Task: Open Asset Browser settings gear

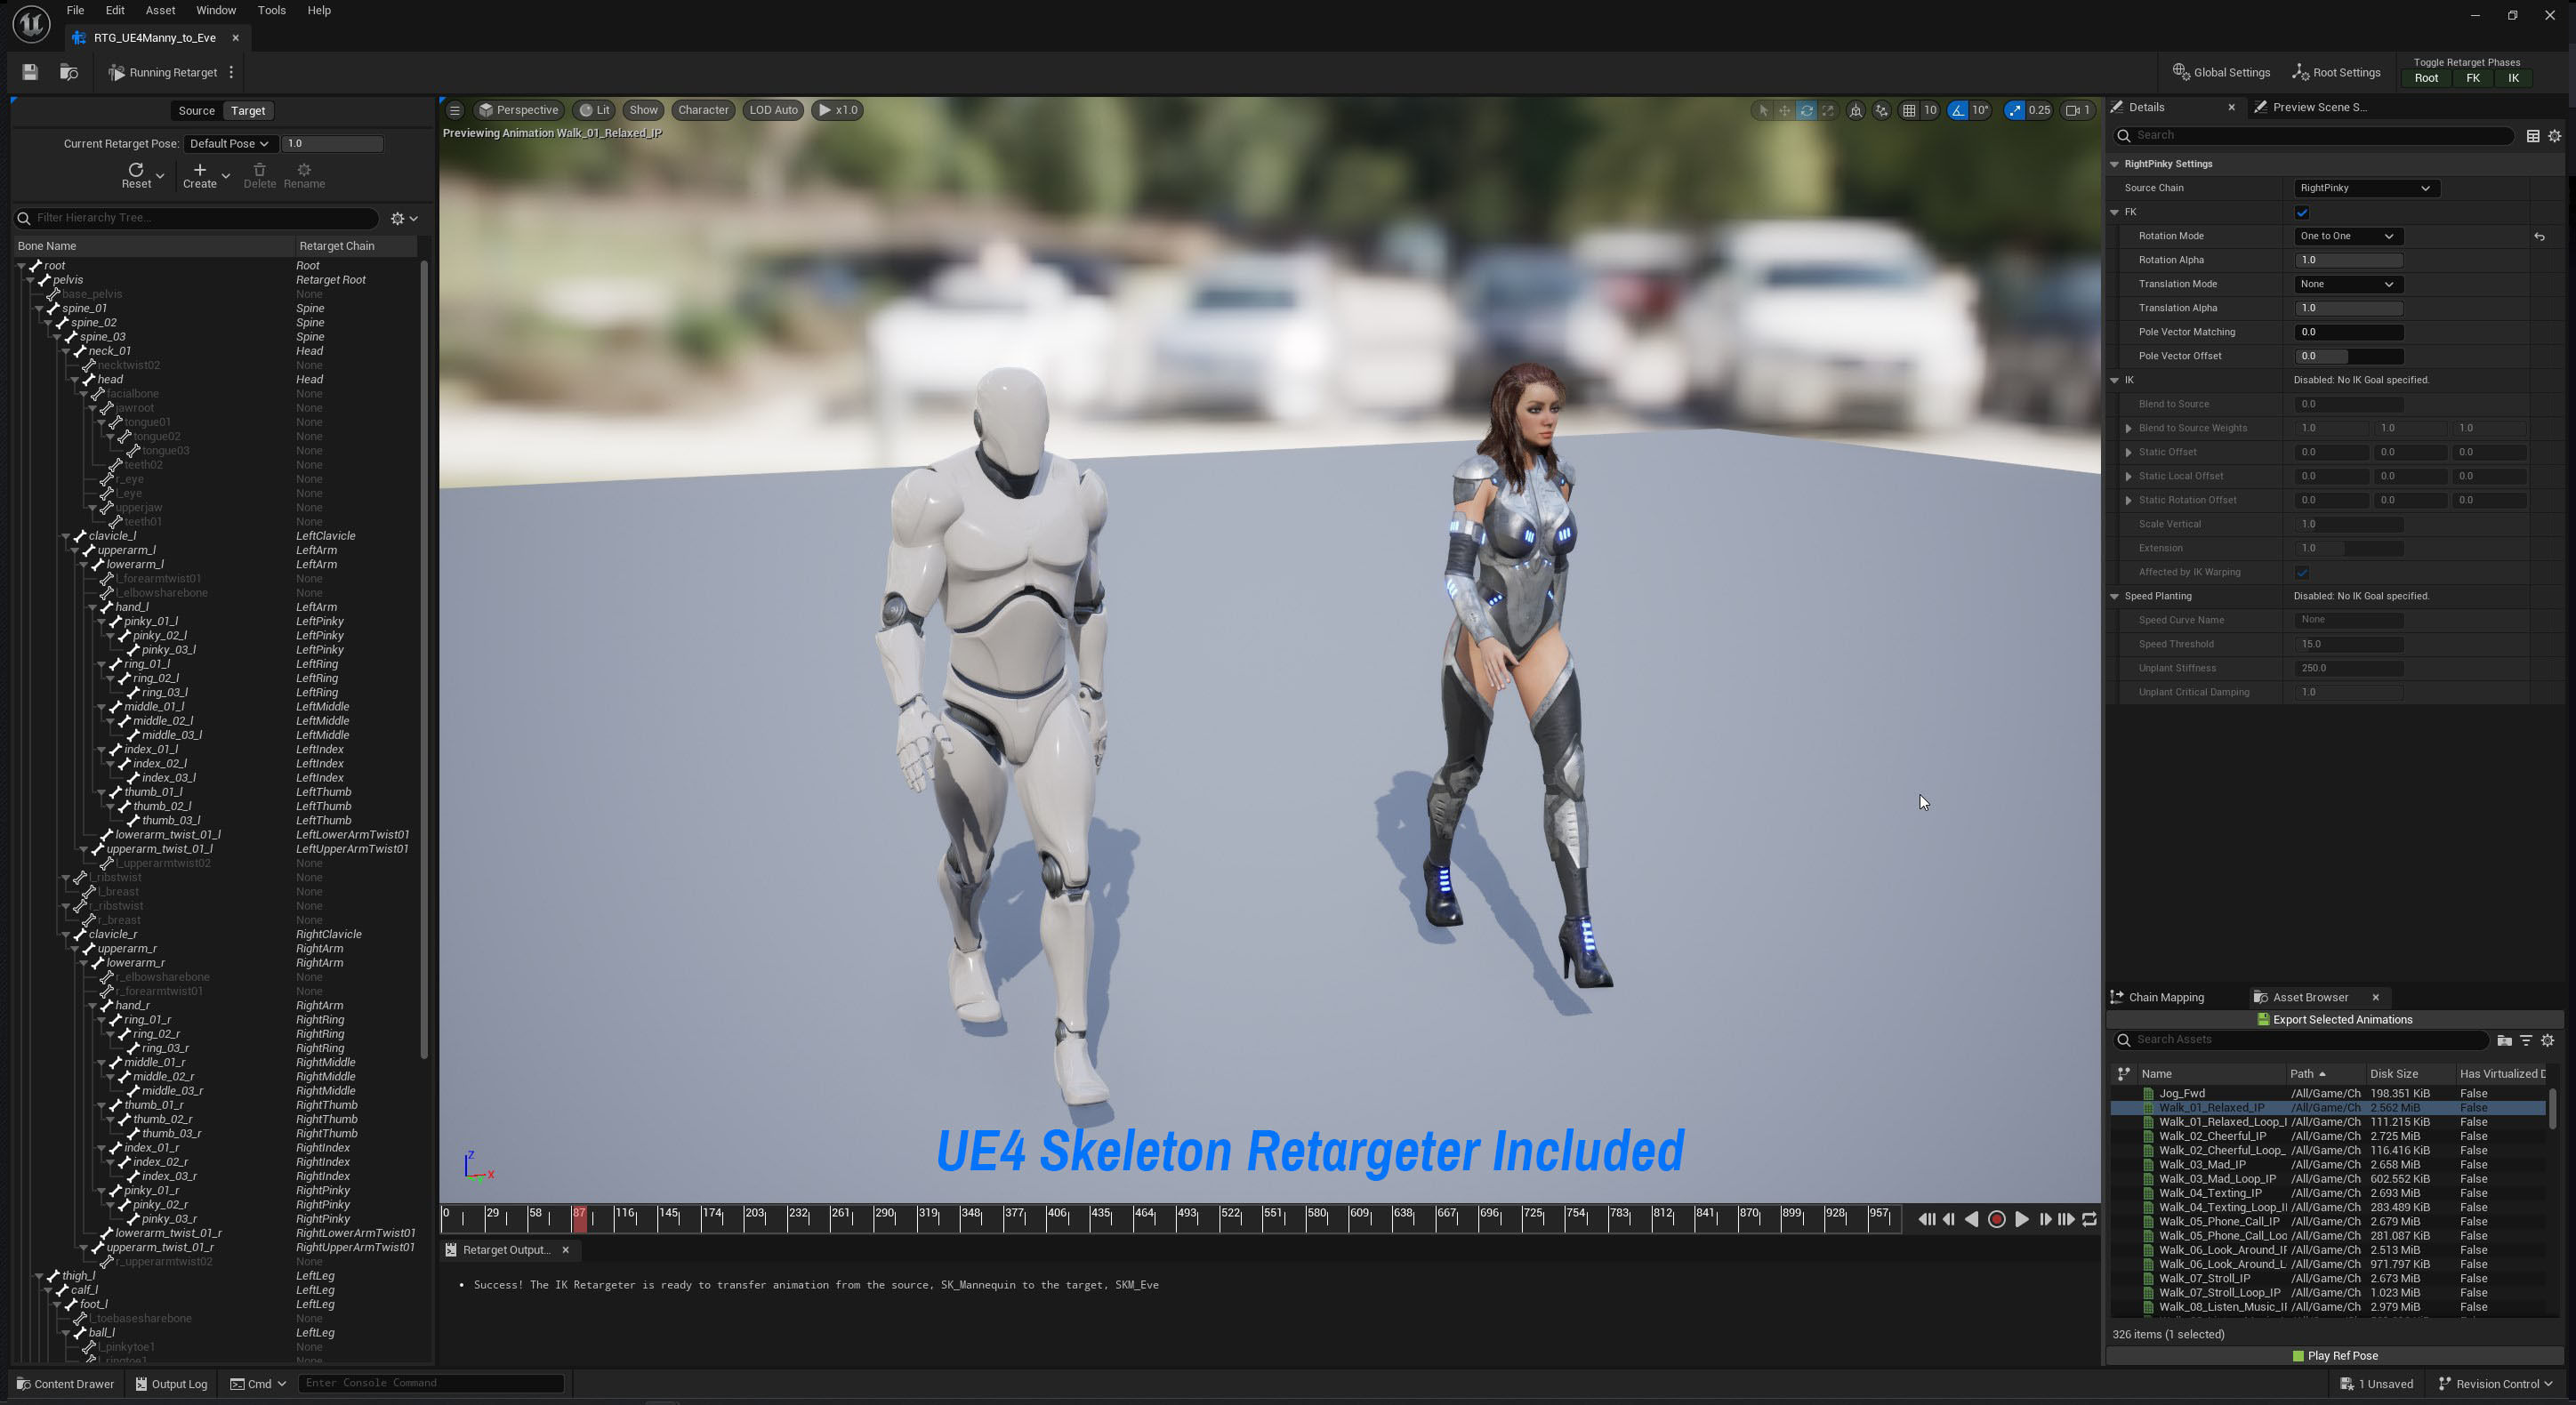Action: click(x=2548, y=1040)
